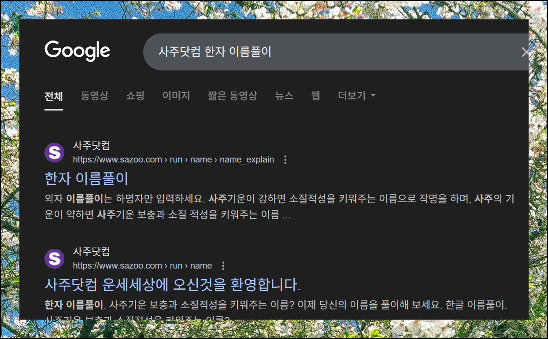Click the search field containing 사주닷컴 한자 이름풀이
548x339 pixels.
coord(336,52)
